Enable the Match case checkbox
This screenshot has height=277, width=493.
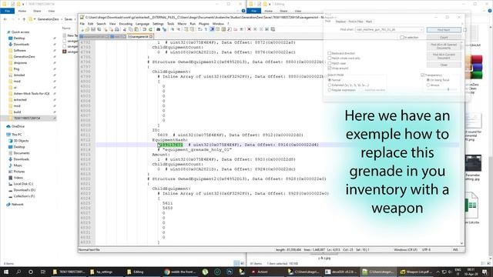[330, 63]
